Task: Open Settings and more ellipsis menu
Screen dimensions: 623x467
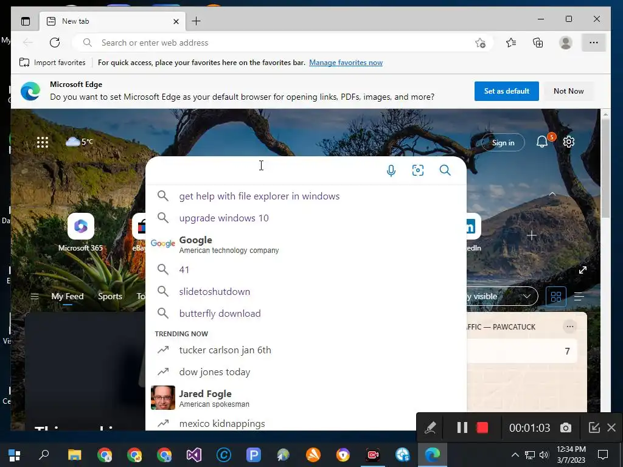Action: [x=594, y=43]
